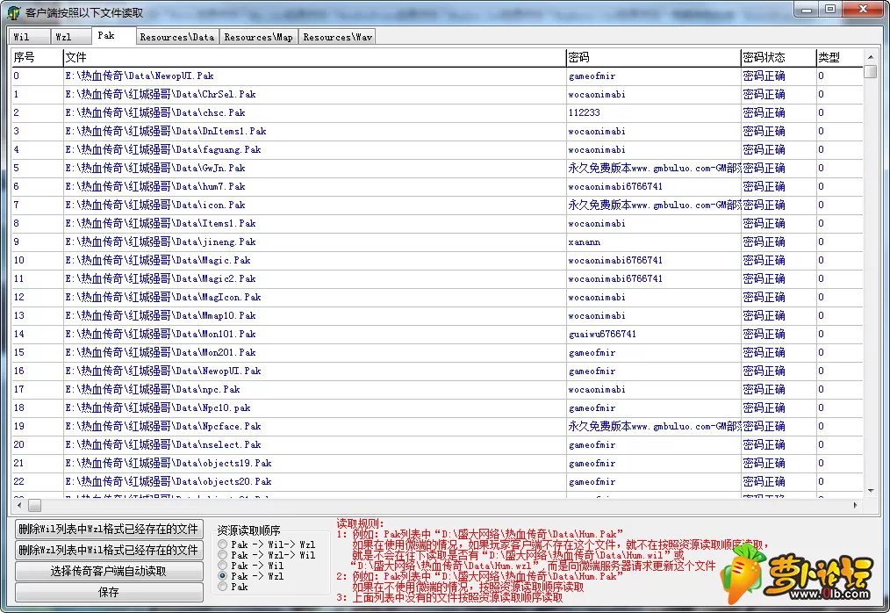890x613 pixels.
Task: Select row with file objects20.Pak
Action: tap(437, 482)
